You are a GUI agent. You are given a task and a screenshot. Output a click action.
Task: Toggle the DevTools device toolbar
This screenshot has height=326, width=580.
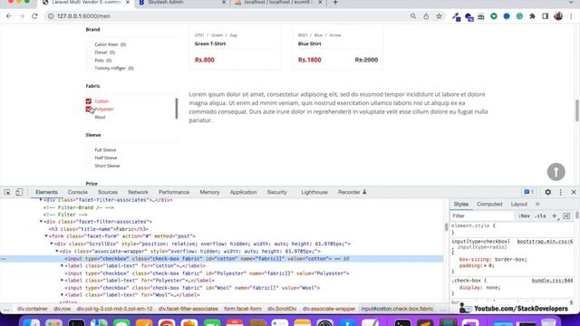click(19, 192)
